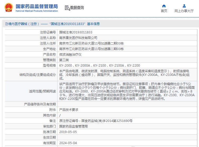Click the 结构及组成 description text
The width and height of the screenshot is (199, 147).
[124, 75]
